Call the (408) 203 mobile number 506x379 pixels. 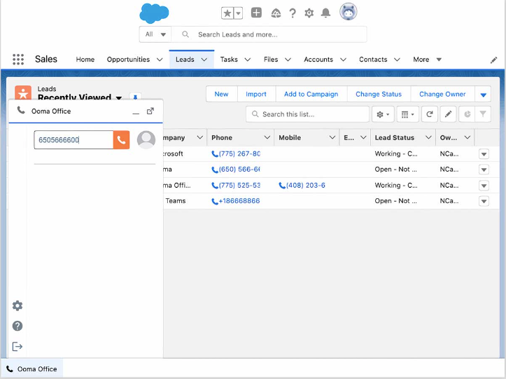point(302,186)
